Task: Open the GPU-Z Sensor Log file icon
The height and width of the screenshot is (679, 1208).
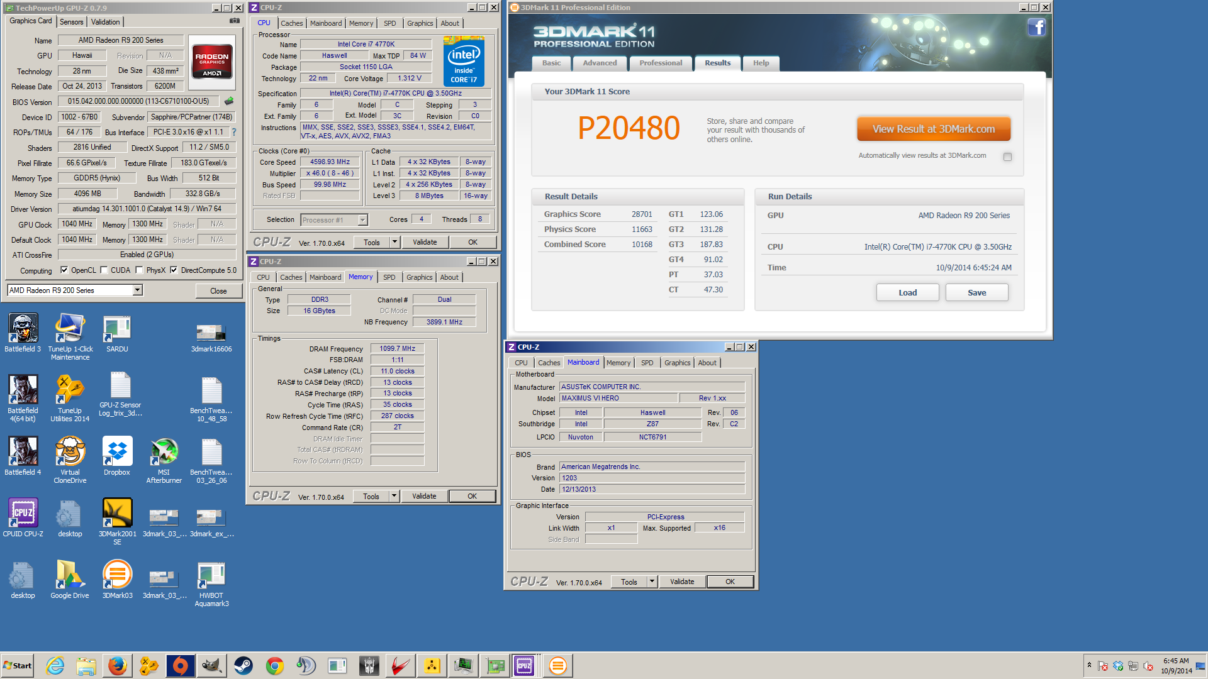Action: tap(120, 394)
